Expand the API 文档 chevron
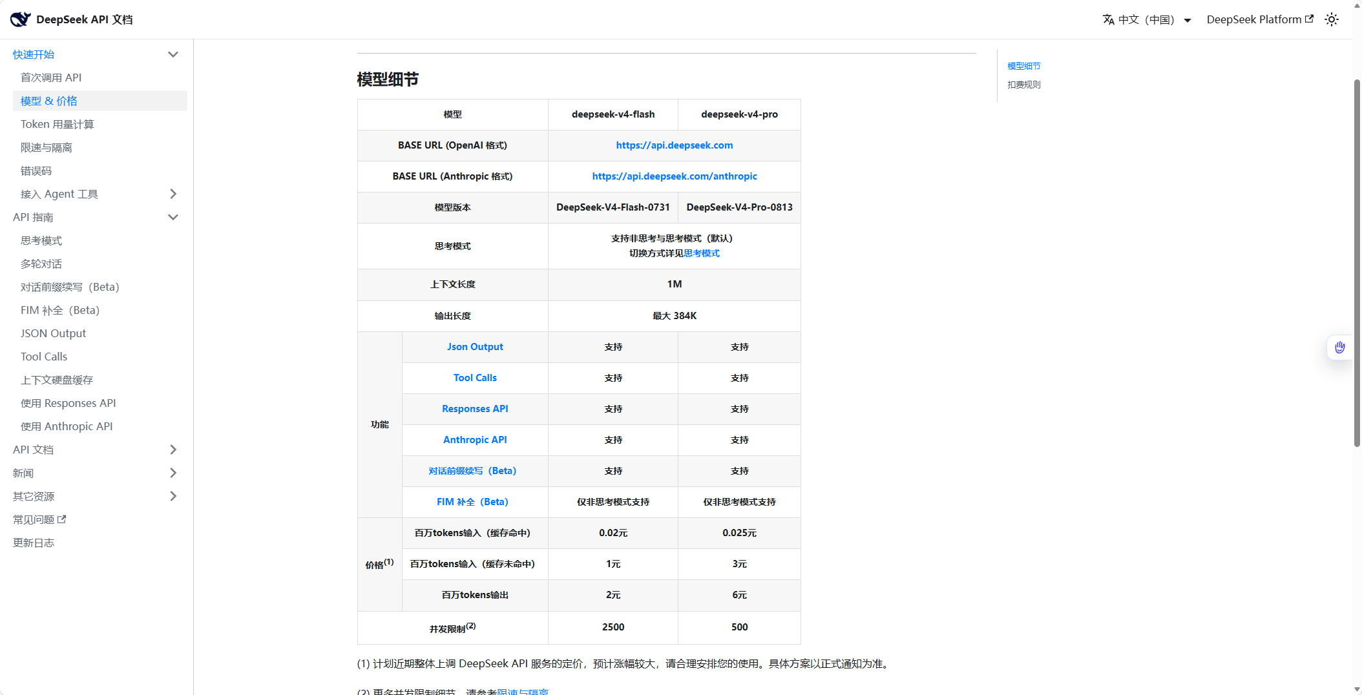Image resolution: width=1362 pixels, height=695 pixels. coord(173,450)
